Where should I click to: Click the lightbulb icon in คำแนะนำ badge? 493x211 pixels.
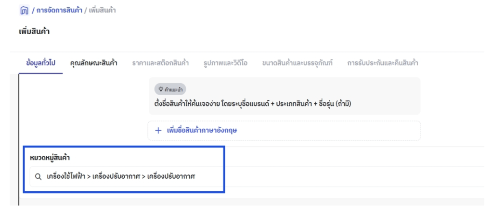tap(161, 89)
